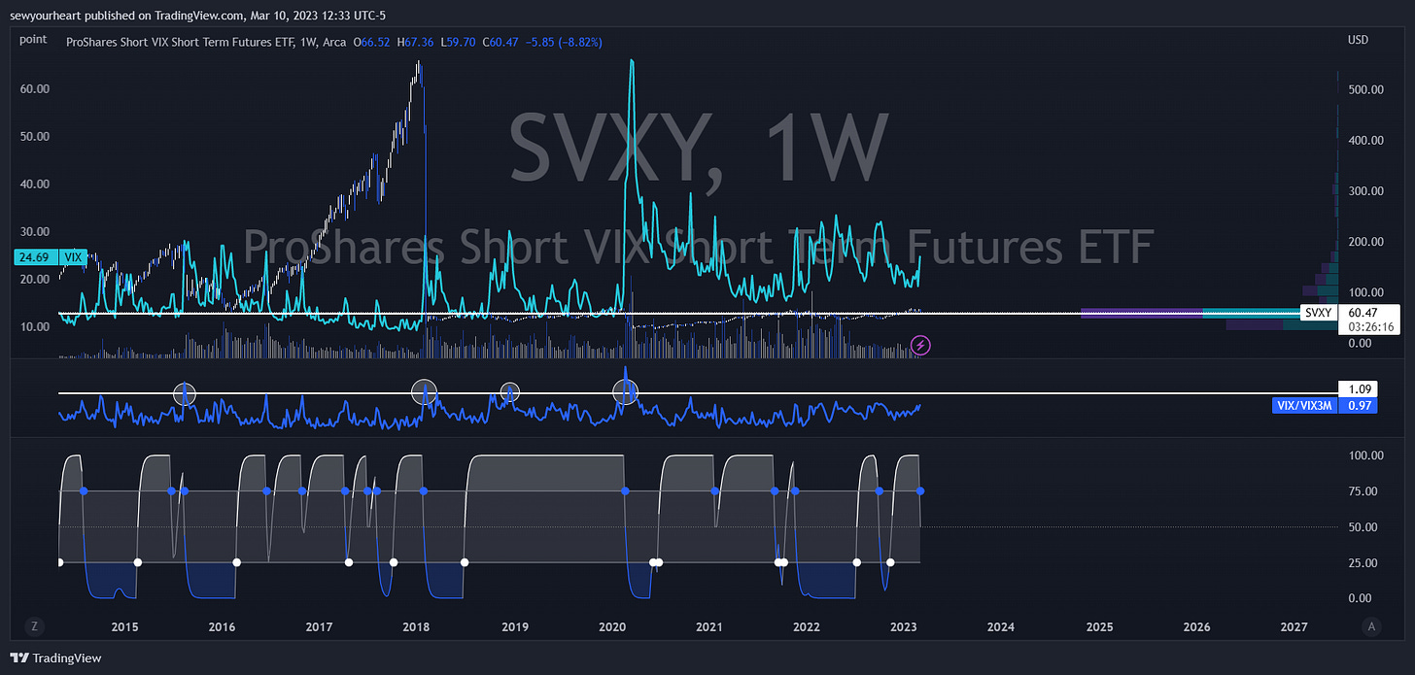1415x675 pixels.
Task: Click the 40.00 left axis label
Action: [x=36, y=184]
